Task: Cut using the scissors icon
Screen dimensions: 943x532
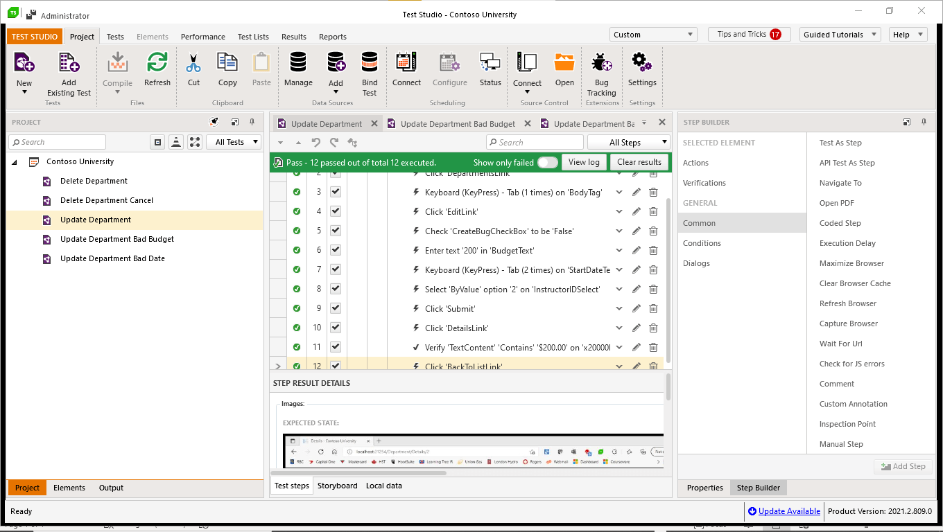Action: click(193, 63)
